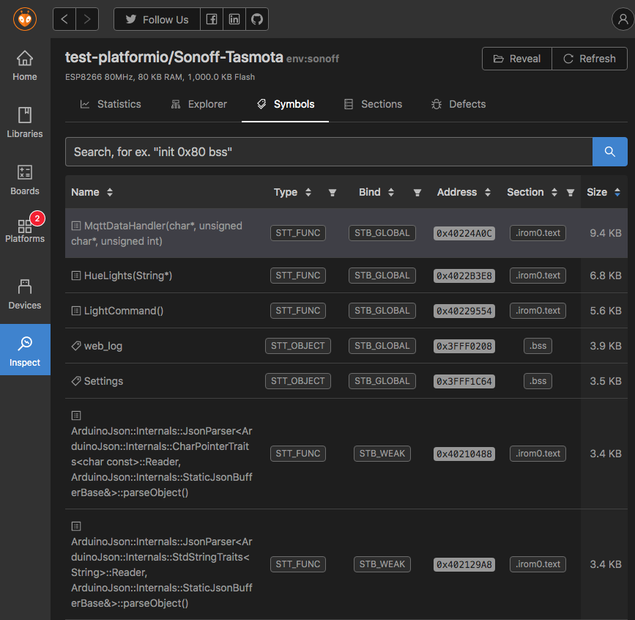Select the CharPointerTraits parseObject symbol
Image resolution: width=635 pixels, height=620 pixels.
[x=162, y=462]
